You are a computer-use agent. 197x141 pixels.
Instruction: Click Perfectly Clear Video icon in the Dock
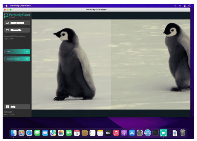click(x=163, y=133)
